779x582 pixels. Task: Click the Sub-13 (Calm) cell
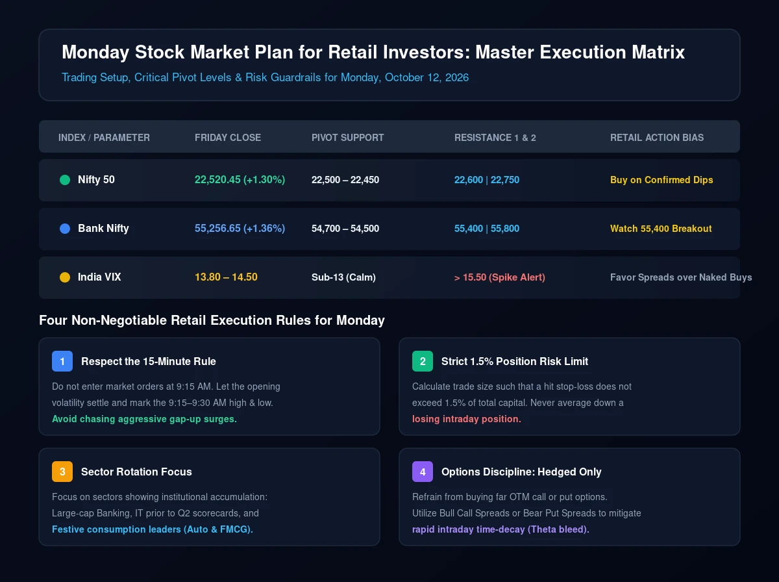coord(343,277)
